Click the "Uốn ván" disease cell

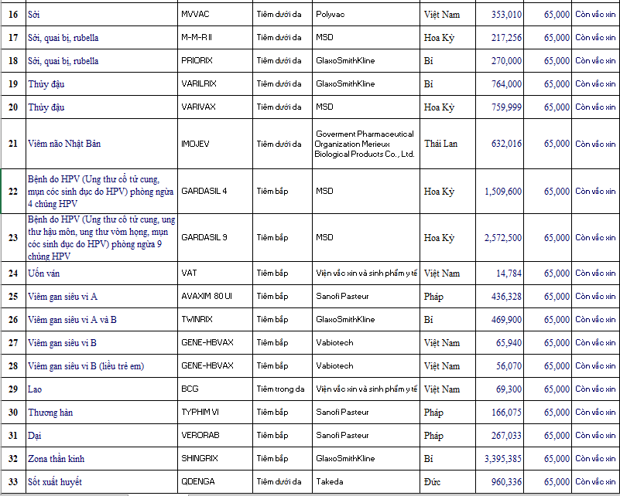101,273
